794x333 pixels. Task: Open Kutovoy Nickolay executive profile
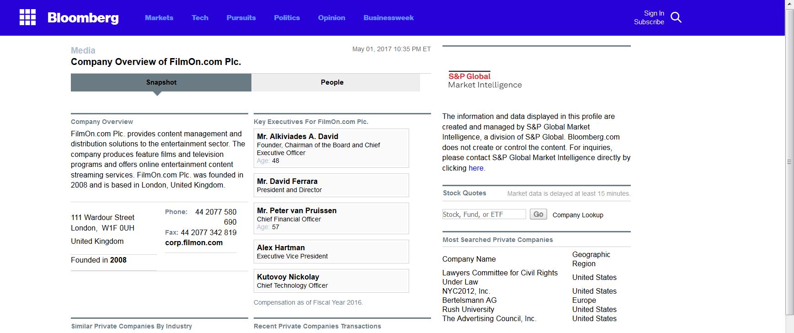(288, 277)
